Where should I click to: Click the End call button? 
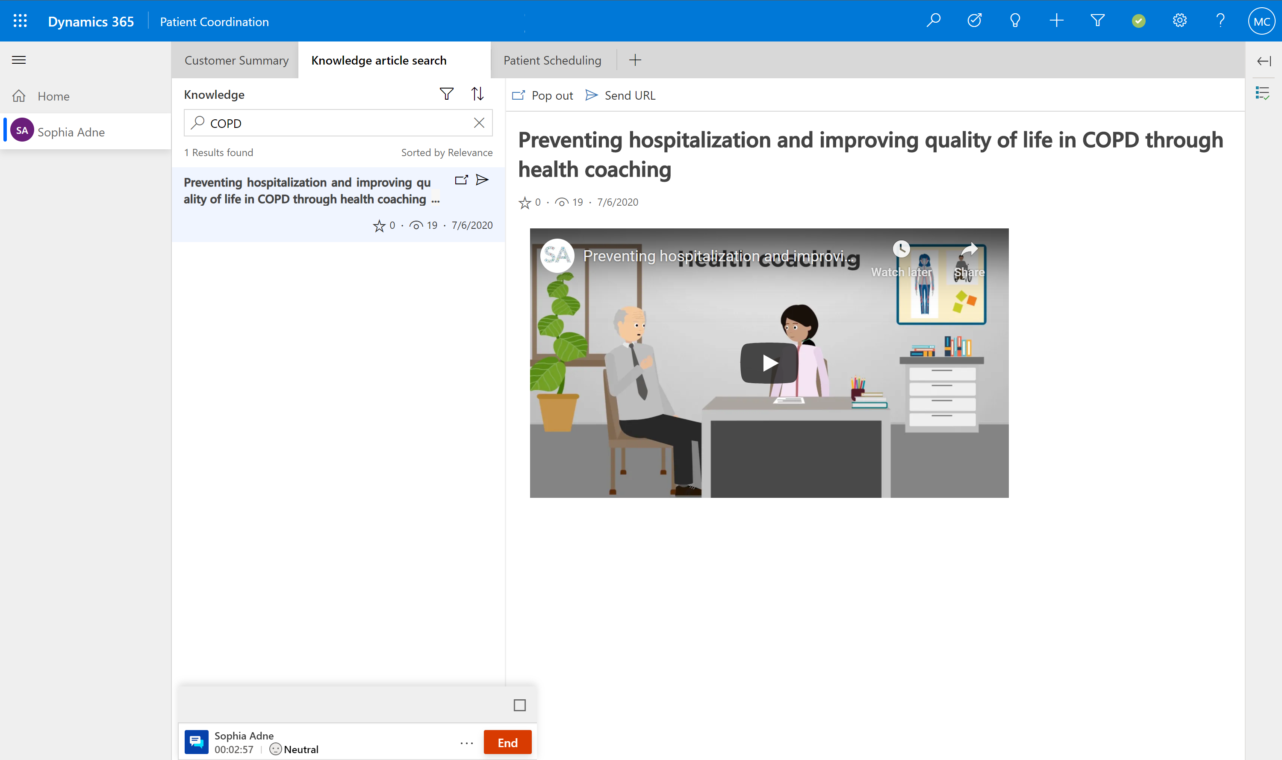[x=507, y=742]
